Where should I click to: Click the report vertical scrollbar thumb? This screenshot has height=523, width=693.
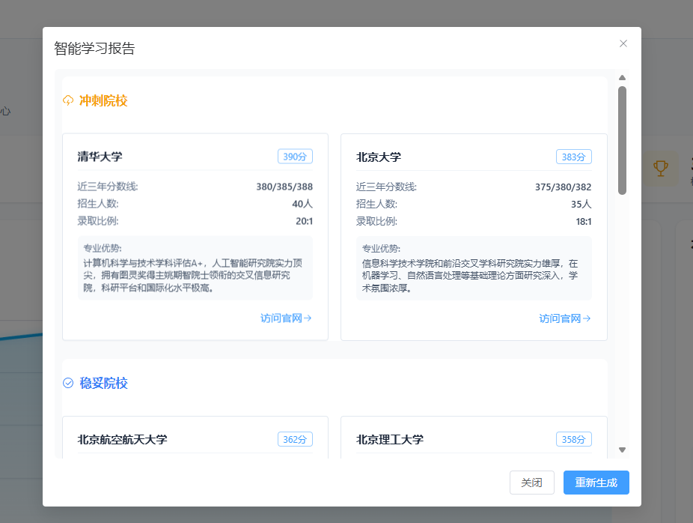point(623,140)
